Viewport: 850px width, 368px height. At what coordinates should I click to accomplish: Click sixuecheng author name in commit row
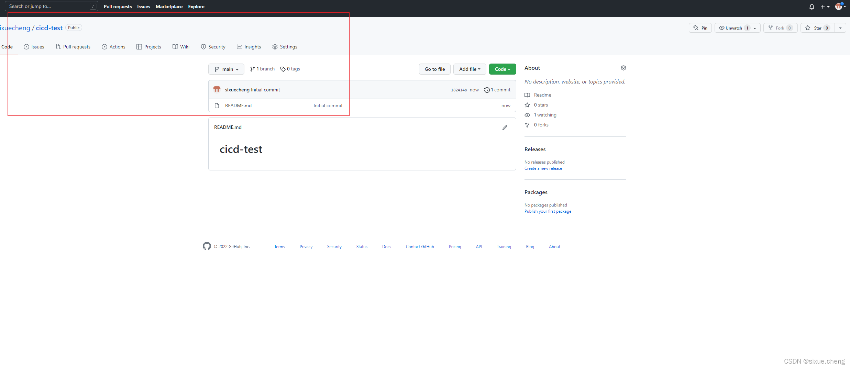click(237, 90)
